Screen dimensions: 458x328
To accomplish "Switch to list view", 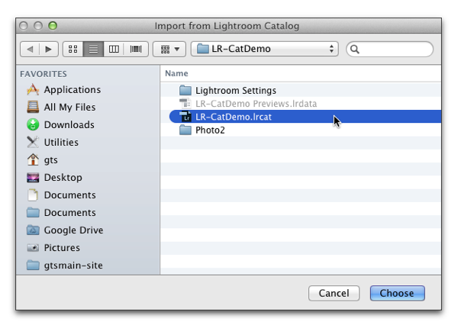I will [94, 49].
